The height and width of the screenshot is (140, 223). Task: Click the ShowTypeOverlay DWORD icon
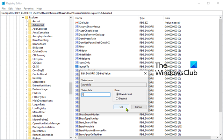pyautogui.click(x=77, y=119)
